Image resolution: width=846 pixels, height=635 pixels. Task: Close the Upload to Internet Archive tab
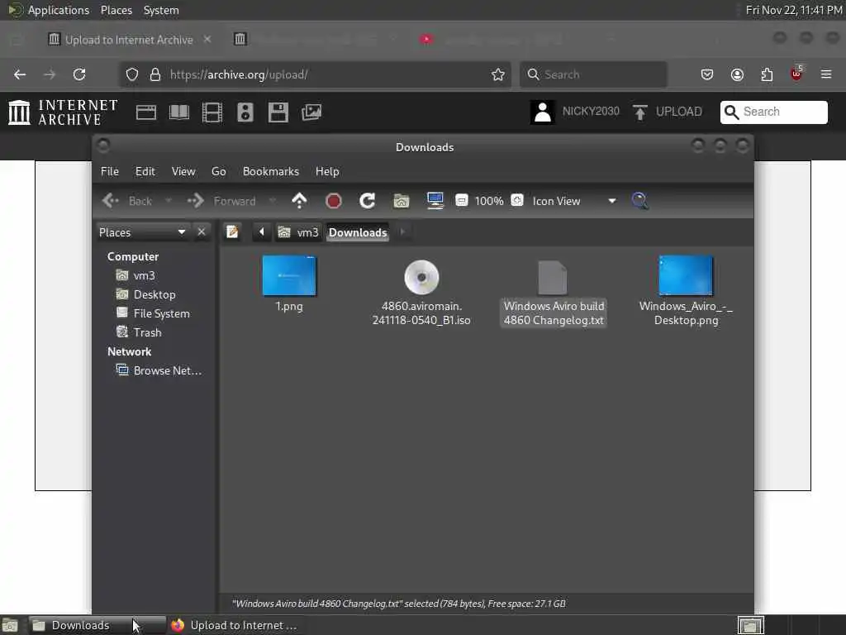(207, 39)
